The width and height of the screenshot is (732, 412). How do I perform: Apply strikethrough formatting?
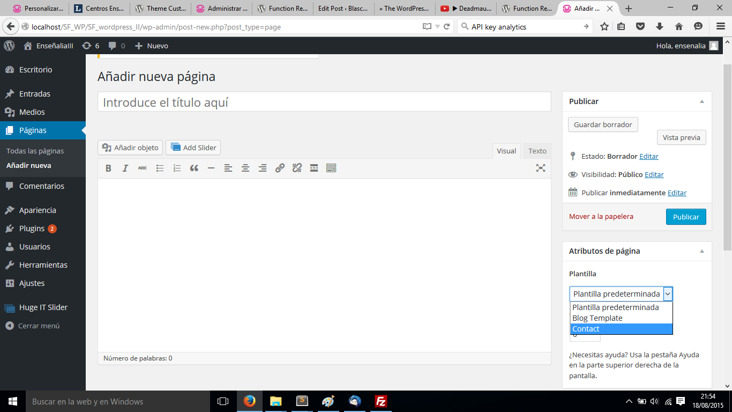[143, 168]
